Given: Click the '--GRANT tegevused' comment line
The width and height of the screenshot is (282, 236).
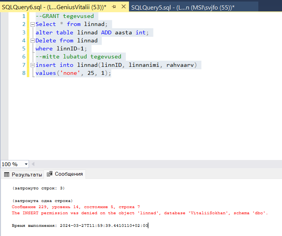Looking at the screenshot, I should point(64,16).
